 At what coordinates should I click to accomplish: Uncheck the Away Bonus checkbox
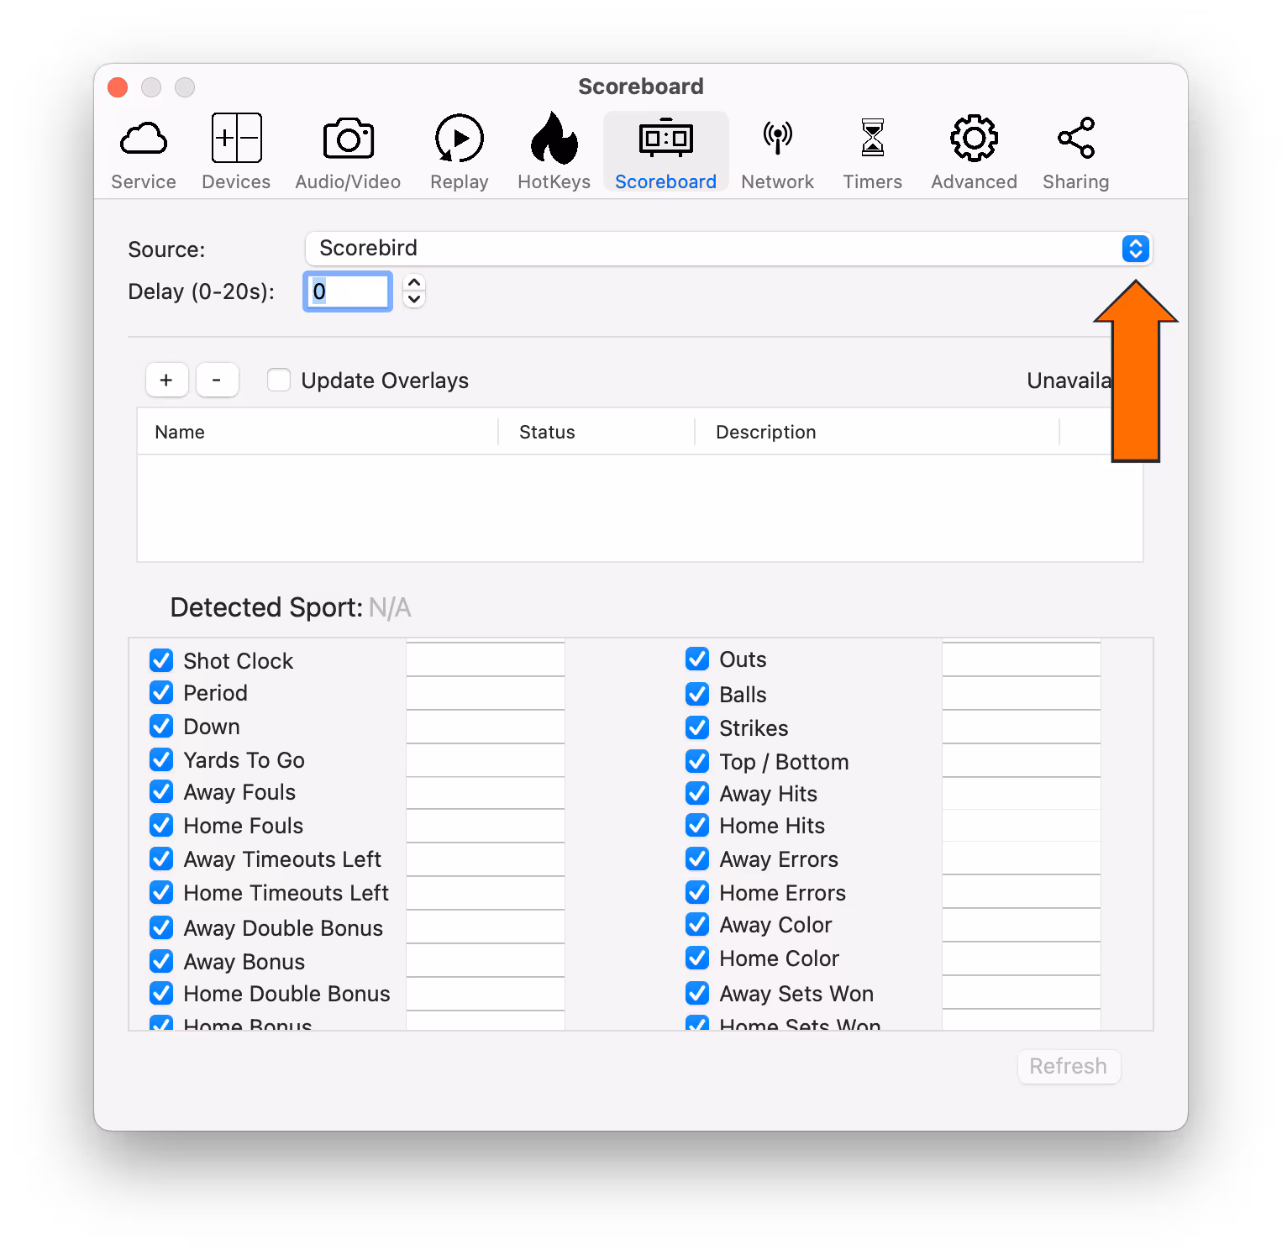tap(161, 961)
